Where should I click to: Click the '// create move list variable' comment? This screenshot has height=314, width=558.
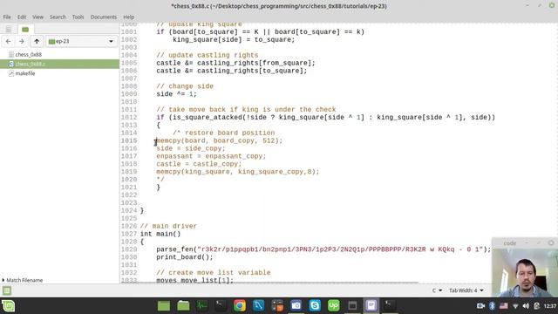[x=213, y=273]
